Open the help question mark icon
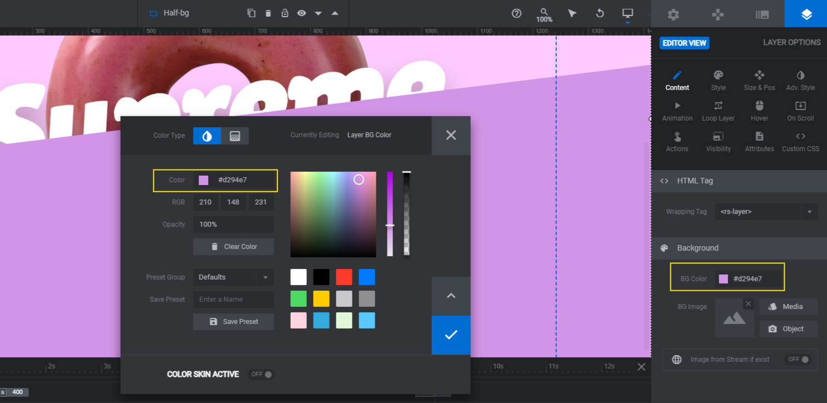Screen dimensions: 827x403 [x=516, y=13]
